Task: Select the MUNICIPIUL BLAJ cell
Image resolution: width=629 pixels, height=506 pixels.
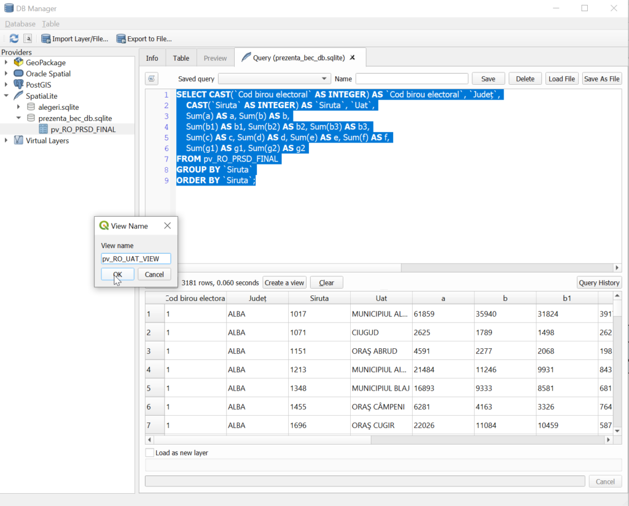Action: coord(381,388)
